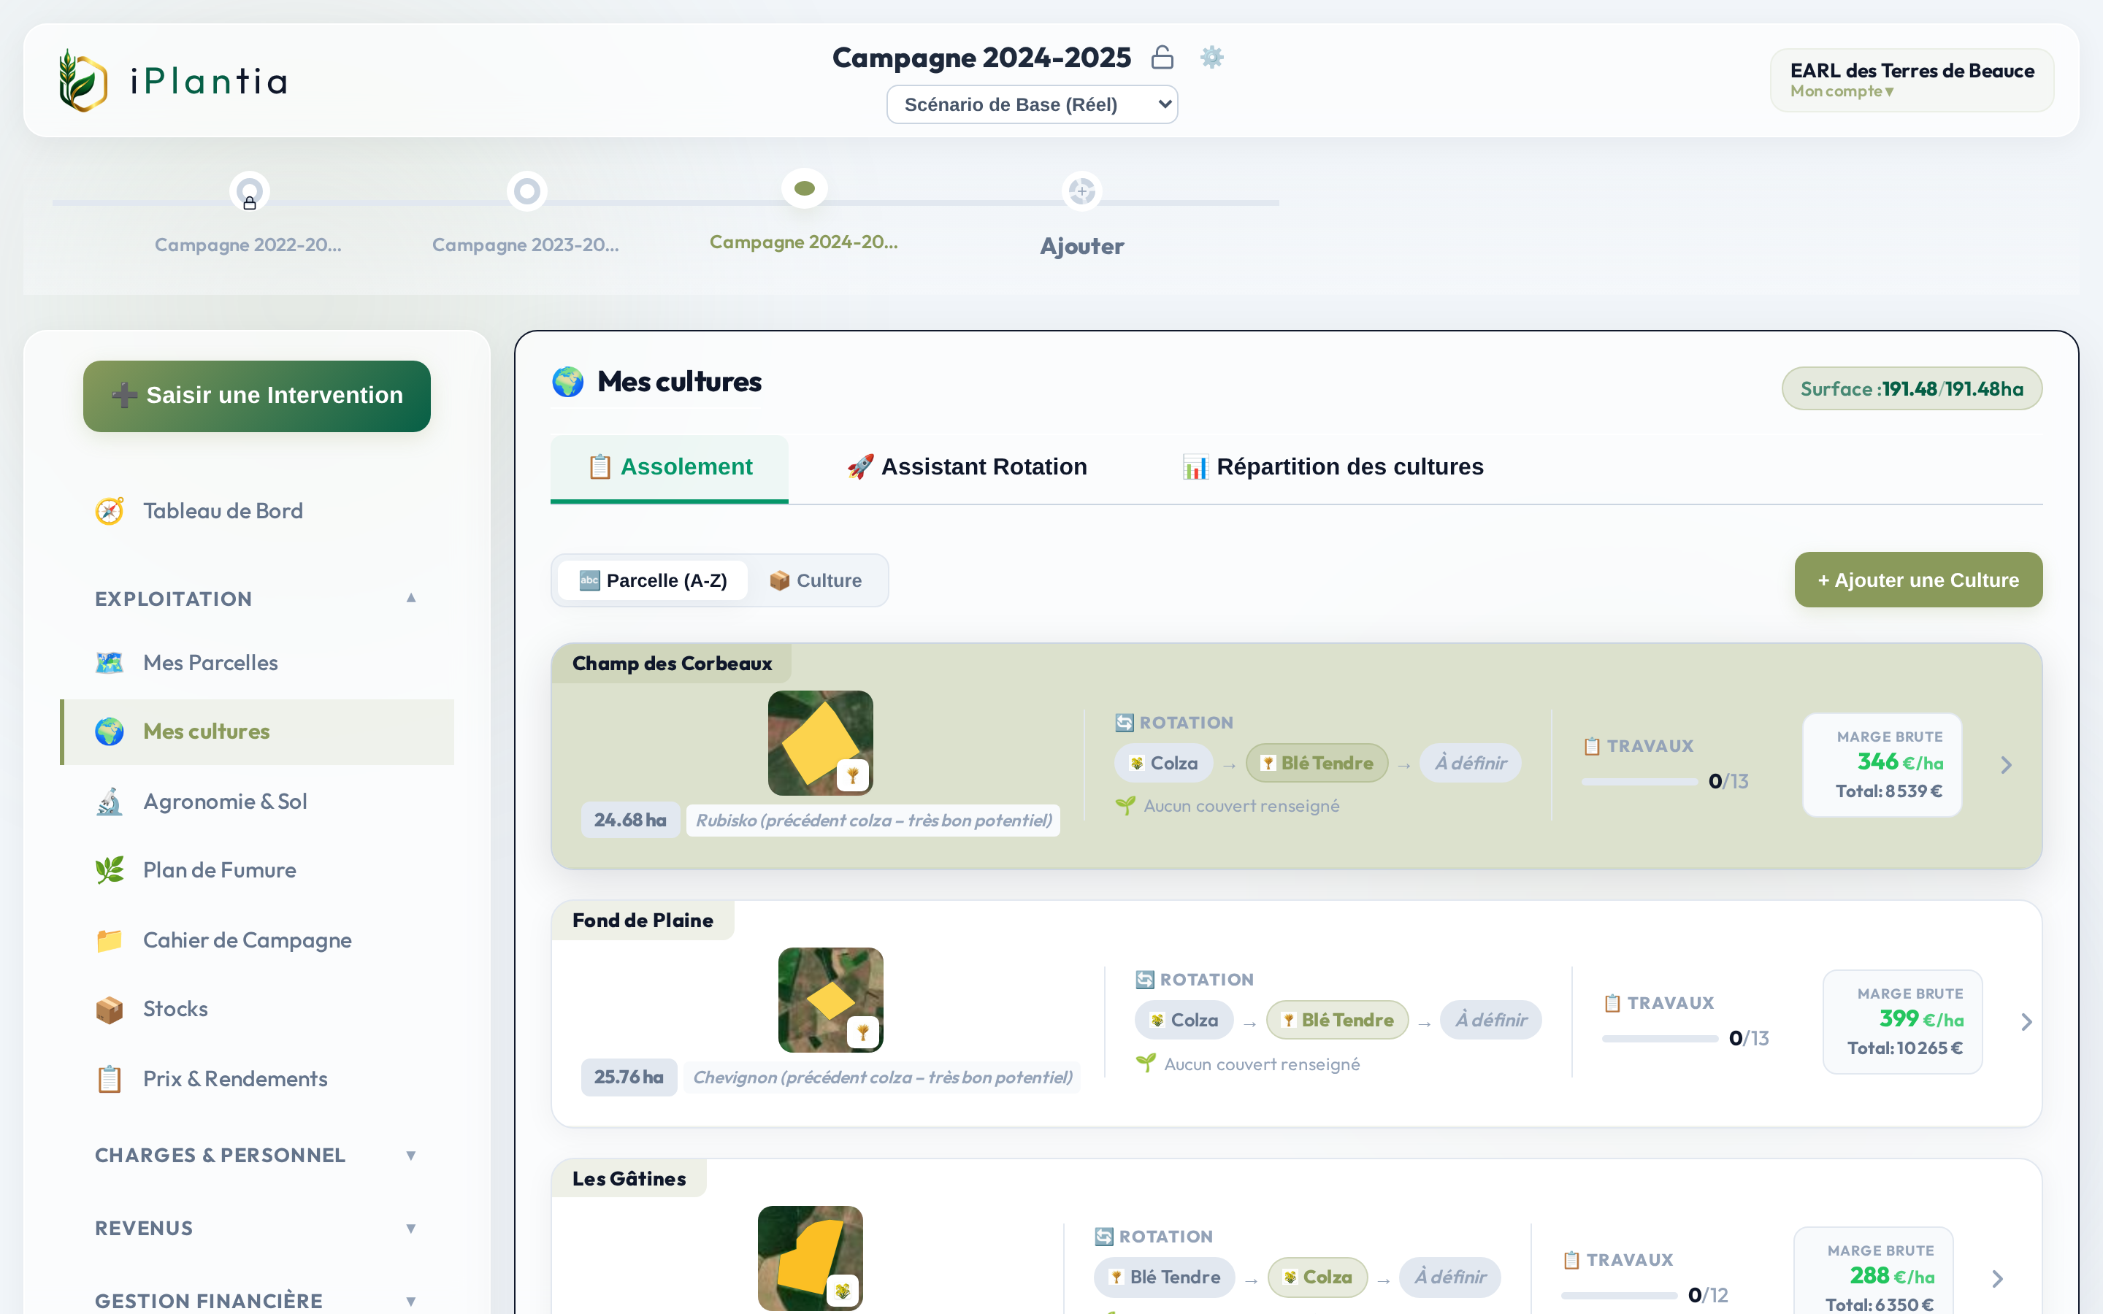Open campaign settings gear icon
Screen dimensions: 2103x1314
(x=1211, y=58)
